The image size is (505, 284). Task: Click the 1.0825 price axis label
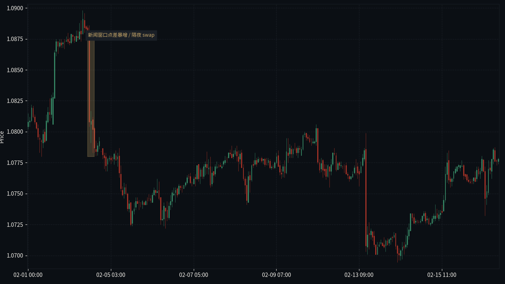tap(15, 101)
